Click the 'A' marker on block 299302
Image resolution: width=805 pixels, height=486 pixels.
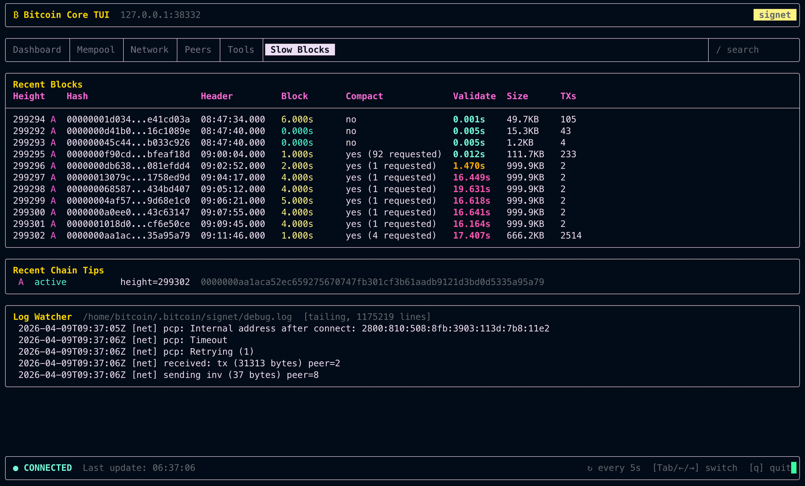53,236
